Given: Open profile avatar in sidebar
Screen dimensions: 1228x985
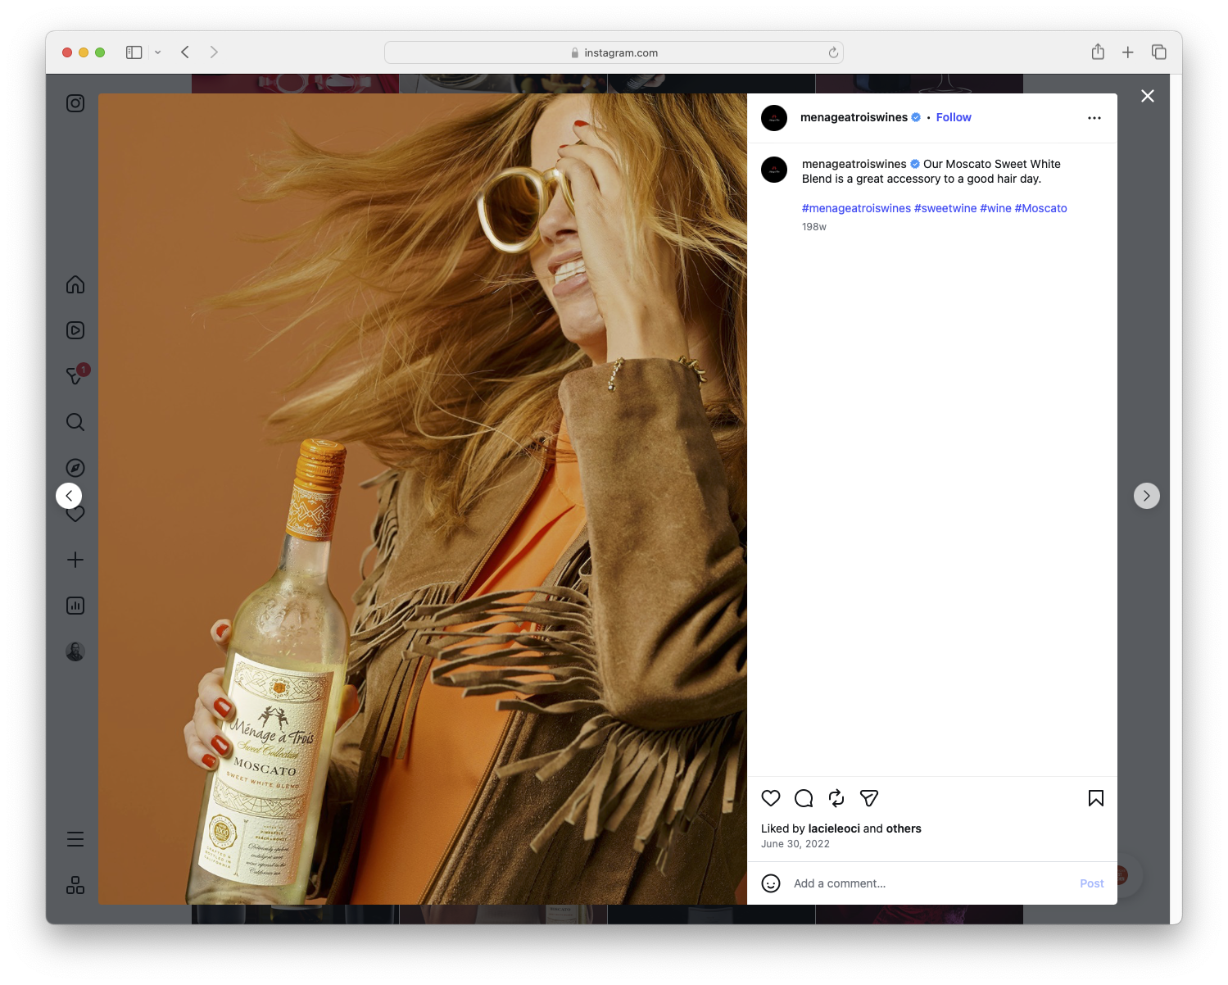Looking at the screenshot, I should click(75, 651).
